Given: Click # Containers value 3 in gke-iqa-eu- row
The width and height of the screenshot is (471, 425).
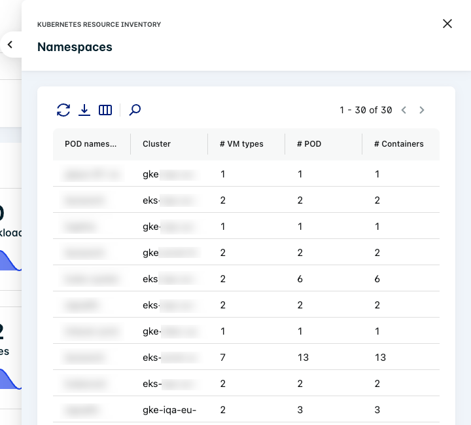Looking at the screenshot, I should tap(377, 410).
